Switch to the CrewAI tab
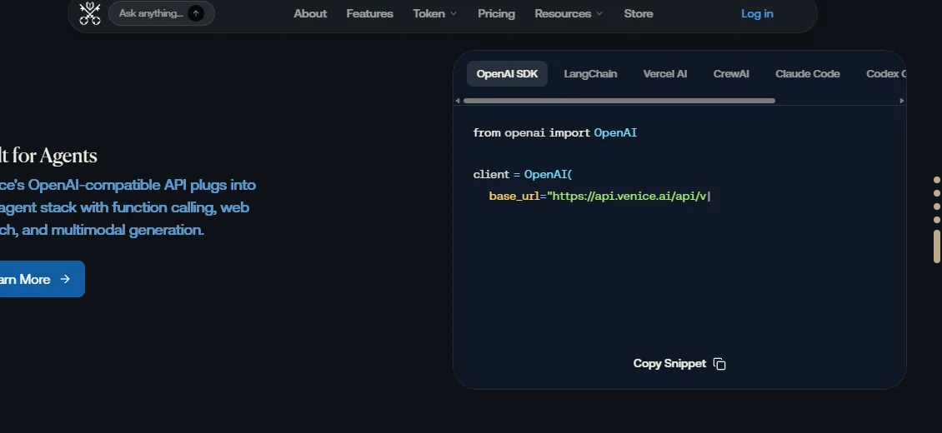Viewport: 942px width, 433px height. pyautogui.click(x=731, y=74)
